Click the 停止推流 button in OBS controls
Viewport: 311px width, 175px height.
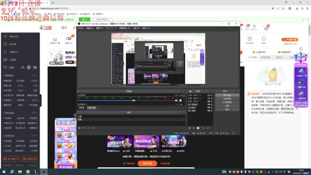tap(227, 95)
